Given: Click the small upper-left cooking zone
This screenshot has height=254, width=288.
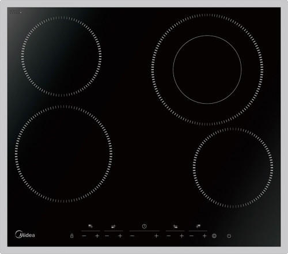Looking at the screenshot, I should point(61,56).
